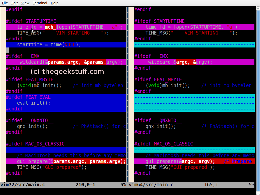Image resolution: width=260 pixels, height=195 pixels.
Task: Click the 165,1 position indicator on the right
Action: 211,185
